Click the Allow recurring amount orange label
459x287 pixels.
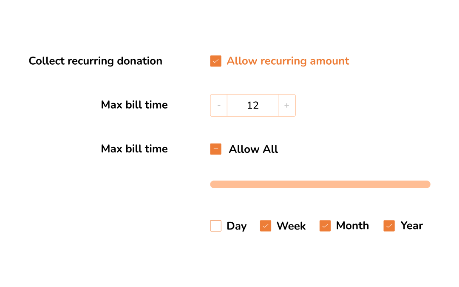[288, 61]
